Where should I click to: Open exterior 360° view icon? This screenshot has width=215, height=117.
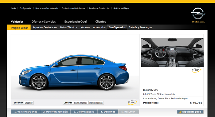pyautogui.click(x=132, y=103)
